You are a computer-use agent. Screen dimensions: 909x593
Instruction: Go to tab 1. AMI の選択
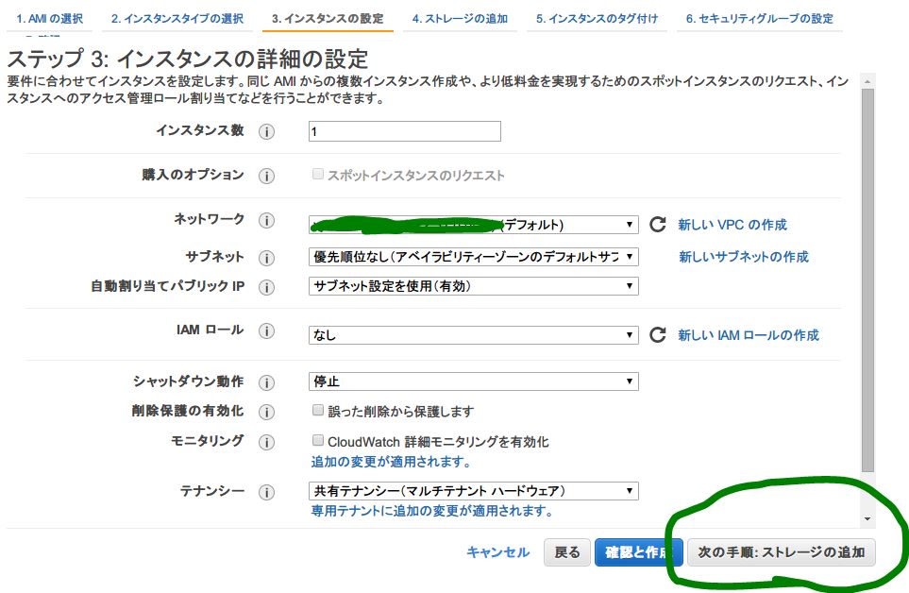point(49,19)
